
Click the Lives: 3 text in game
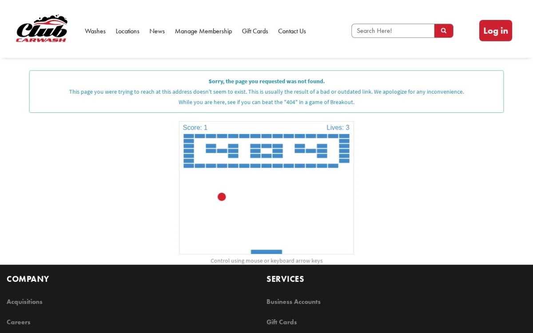(338, 127)
